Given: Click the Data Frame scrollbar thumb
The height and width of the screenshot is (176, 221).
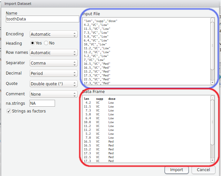Looking at the screenshot, I should pos(212,122).
